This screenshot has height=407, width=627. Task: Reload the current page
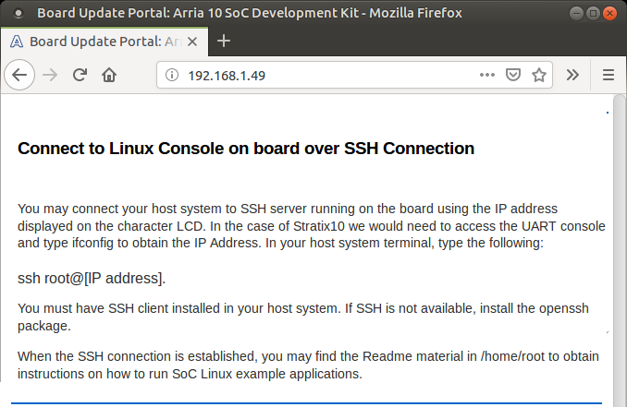point(80,75)
